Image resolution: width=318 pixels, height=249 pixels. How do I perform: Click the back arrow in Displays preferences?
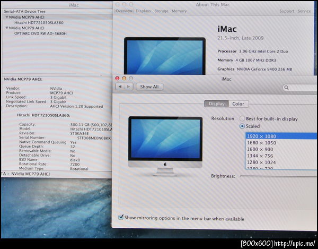tap(120, 87)
